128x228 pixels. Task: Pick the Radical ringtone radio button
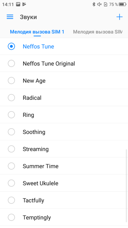[11, 97]
